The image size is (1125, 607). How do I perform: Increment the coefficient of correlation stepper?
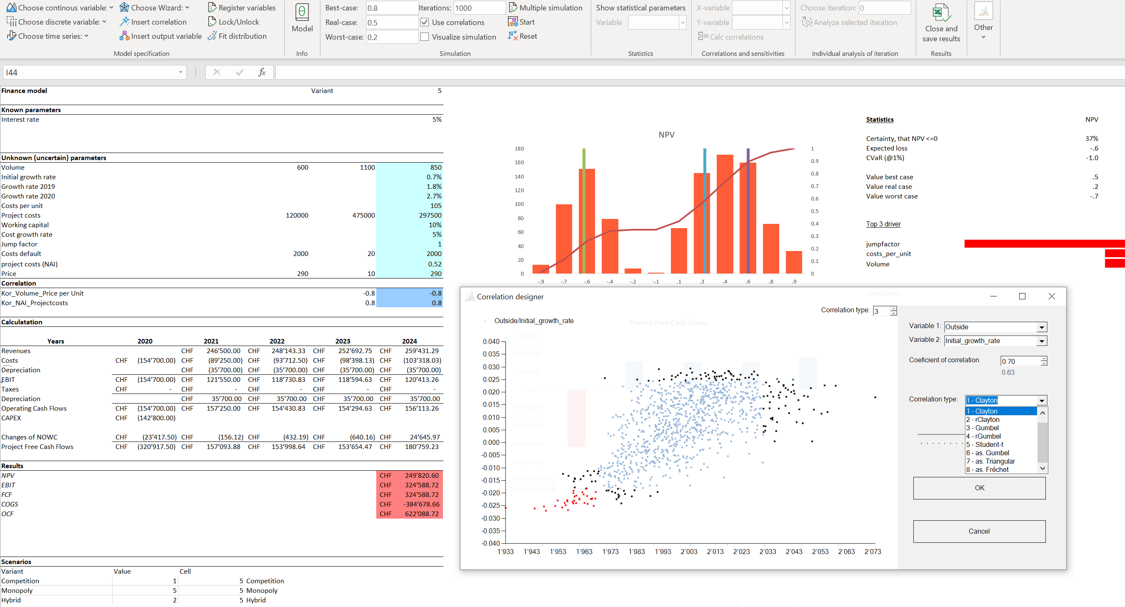[x=1043, y=359]
